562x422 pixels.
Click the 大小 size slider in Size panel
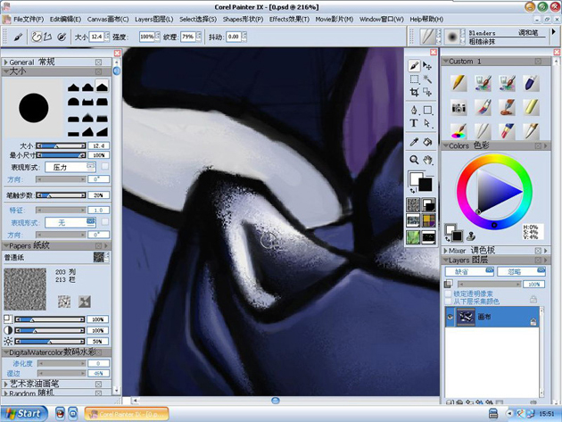coord(61,146)
